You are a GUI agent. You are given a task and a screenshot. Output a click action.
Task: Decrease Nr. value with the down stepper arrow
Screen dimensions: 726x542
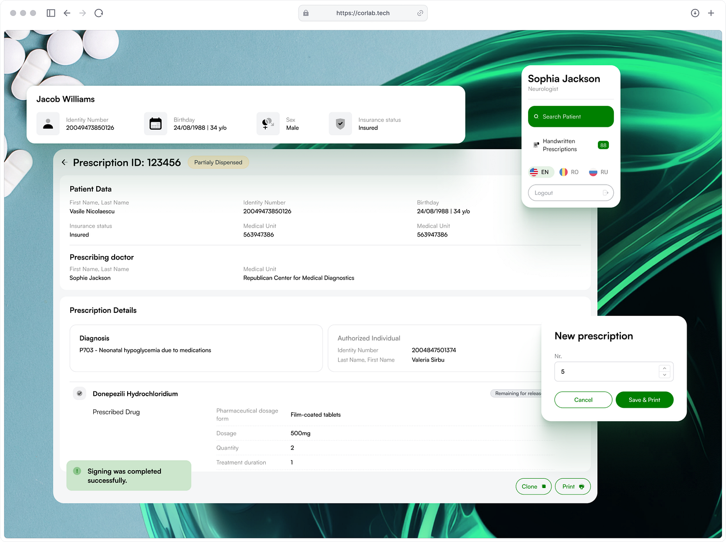click(664, 375)
